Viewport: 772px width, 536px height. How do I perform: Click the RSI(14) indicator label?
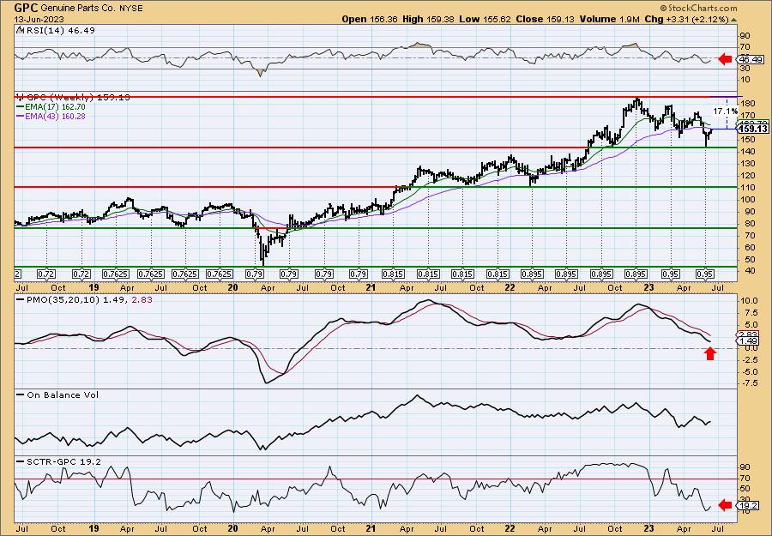click(x=59, y=30)
